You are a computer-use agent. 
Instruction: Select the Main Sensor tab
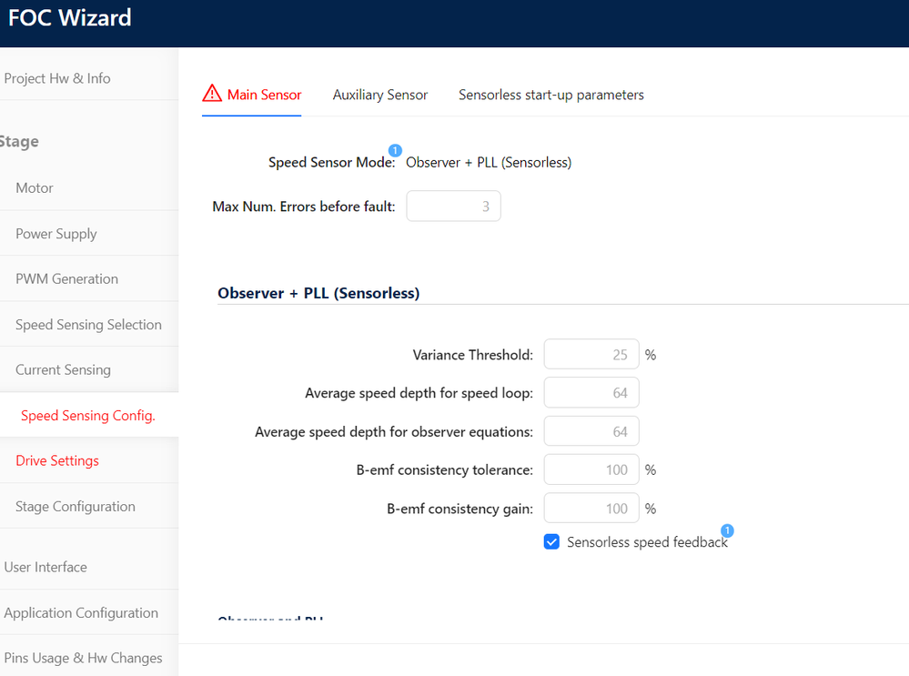(252, 95)
